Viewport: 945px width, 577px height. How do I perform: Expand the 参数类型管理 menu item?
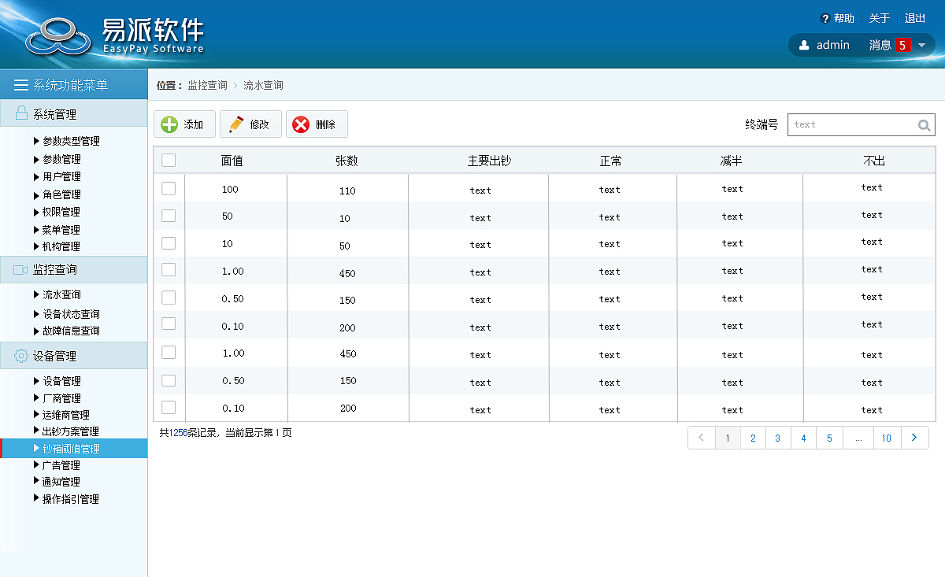[x=72, y=141]
